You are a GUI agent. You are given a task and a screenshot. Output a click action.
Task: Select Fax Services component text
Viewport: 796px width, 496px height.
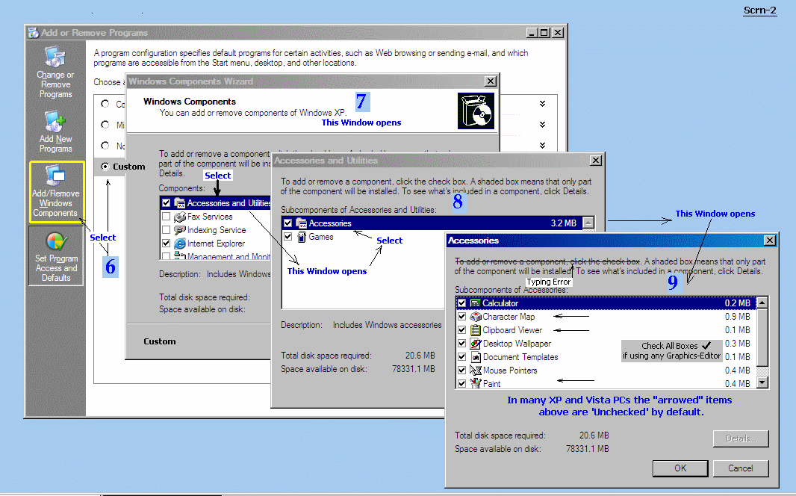point(210,217)
